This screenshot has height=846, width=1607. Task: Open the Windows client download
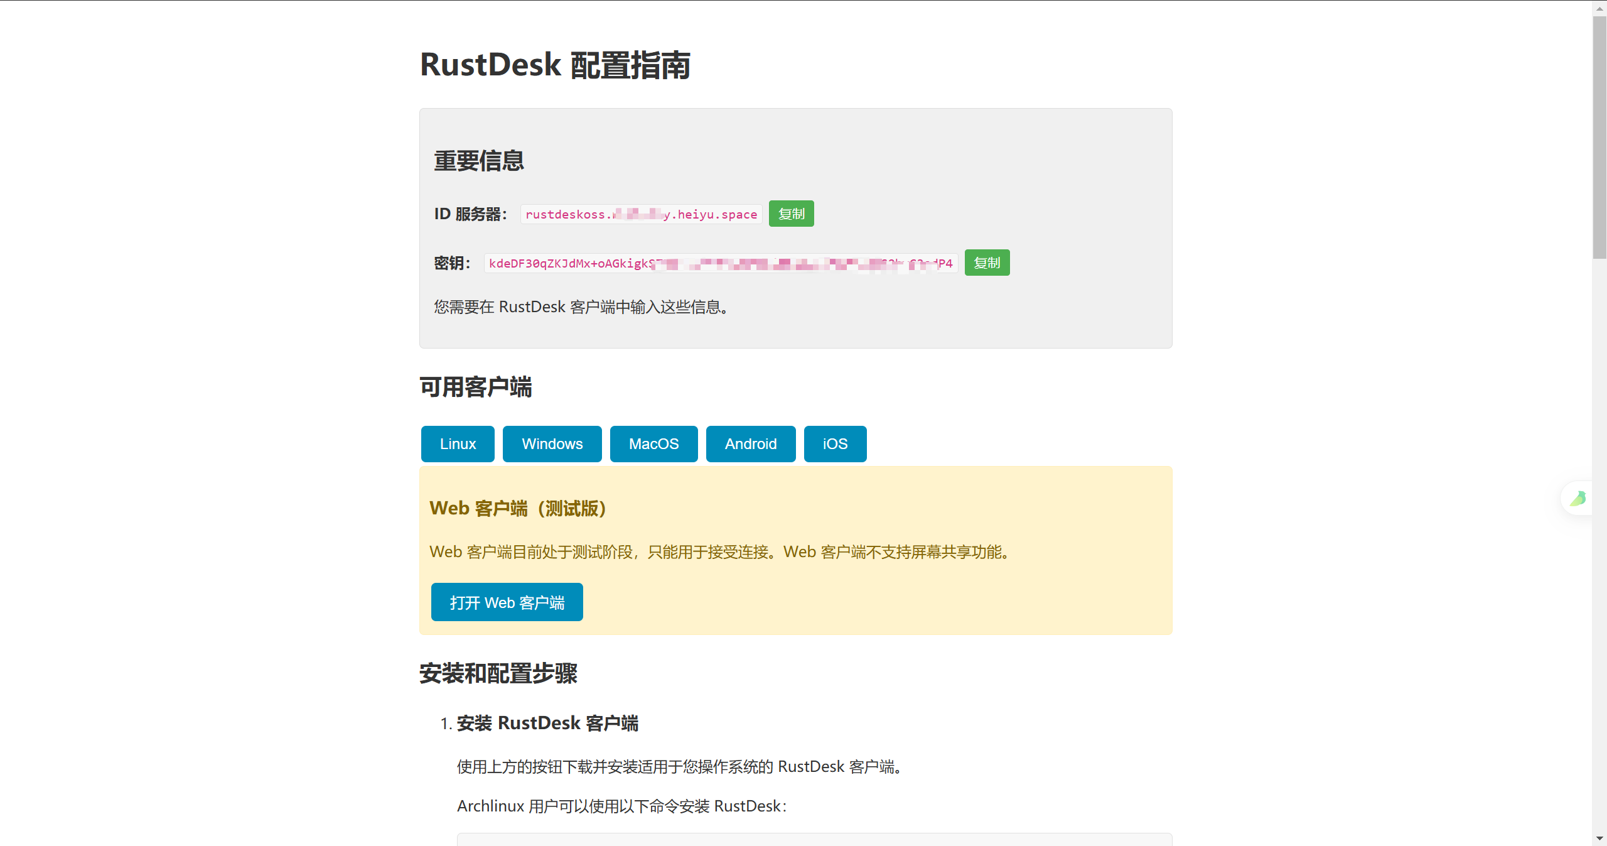click(552, 444)
